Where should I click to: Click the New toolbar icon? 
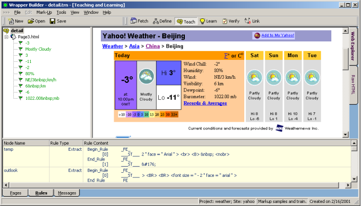(x=11, y=21)
